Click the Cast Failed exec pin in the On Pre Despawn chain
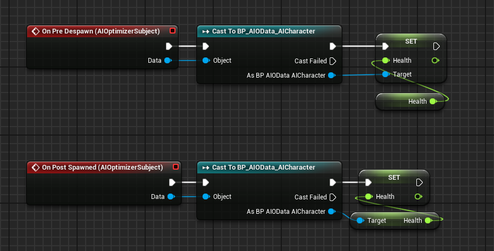This screenshot has height=251, width=494. click(x=333, y=61)
